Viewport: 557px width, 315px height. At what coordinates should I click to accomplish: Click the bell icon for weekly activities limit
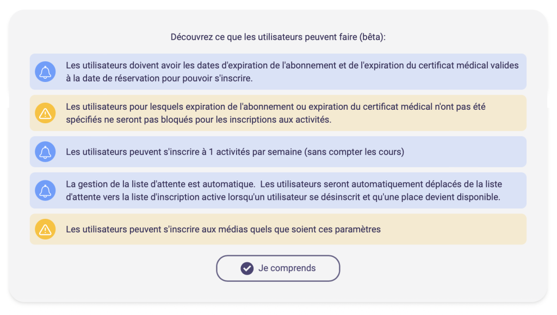click(45, 152)
